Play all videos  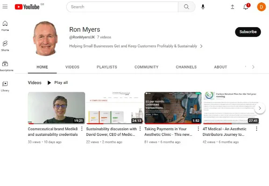[57, 82]
